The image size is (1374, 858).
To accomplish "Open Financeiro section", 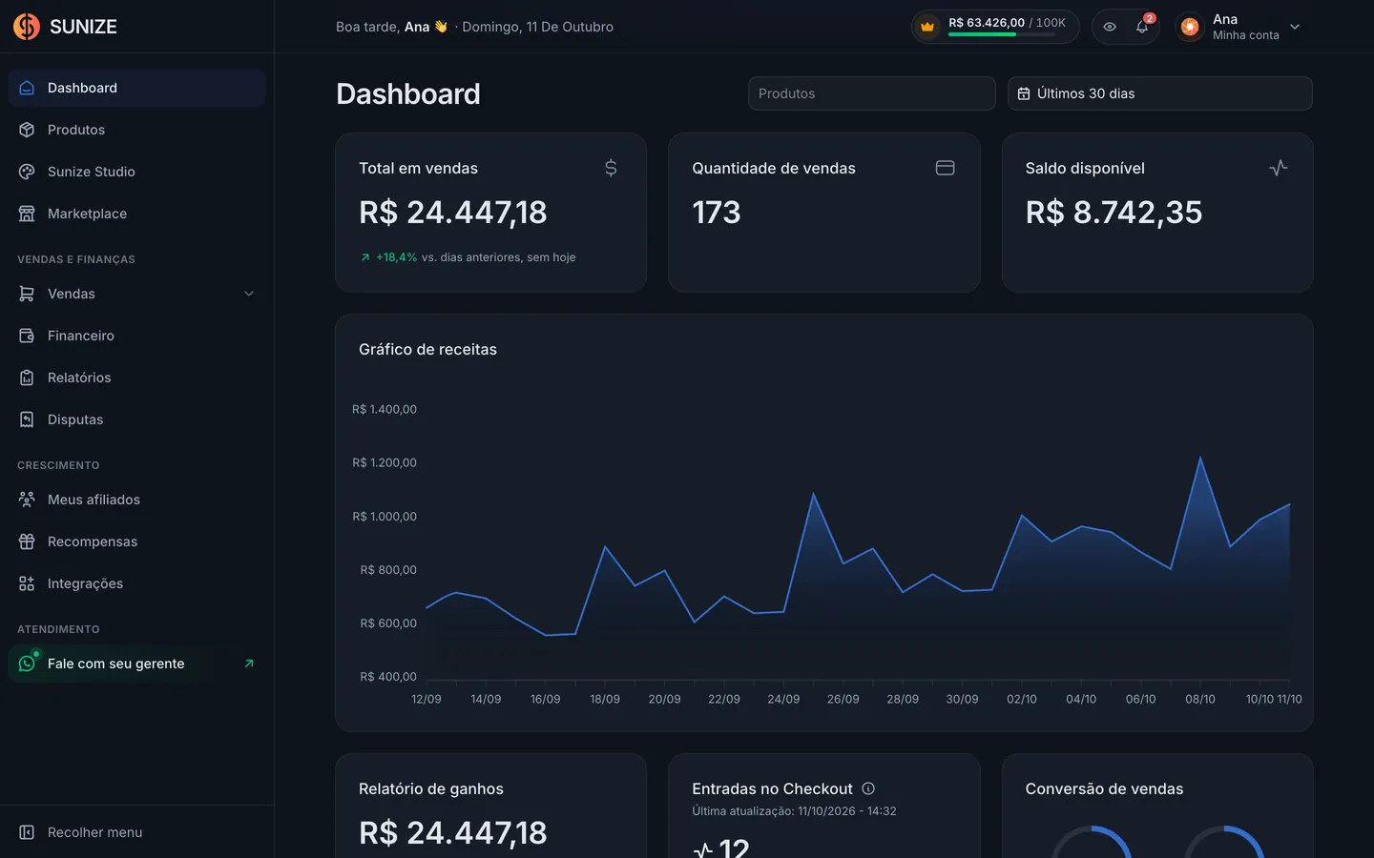I will point(136,336).
